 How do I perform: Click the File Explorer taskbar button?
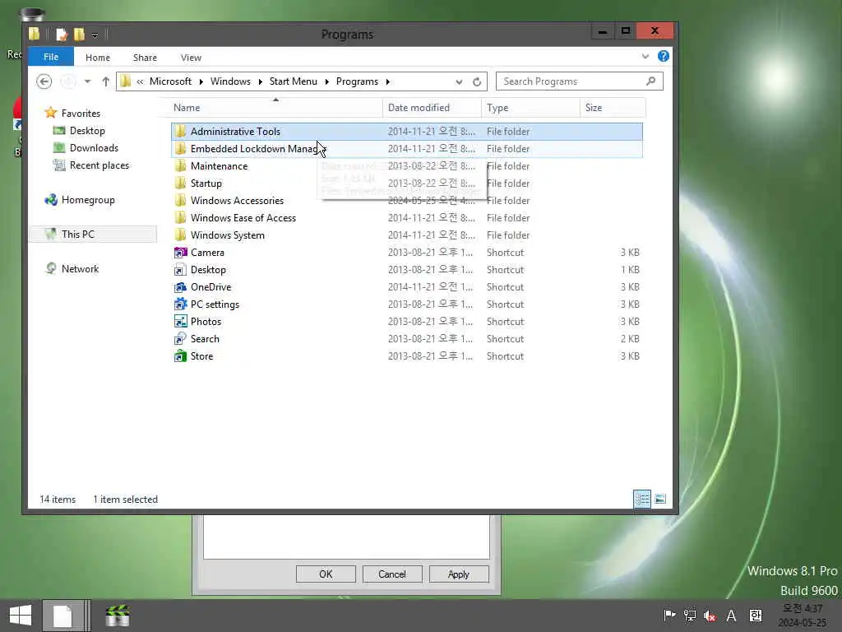[x=64, y=616]
